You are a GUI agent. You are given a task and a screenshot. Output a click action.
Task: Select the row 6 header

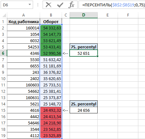pos(3,53)
